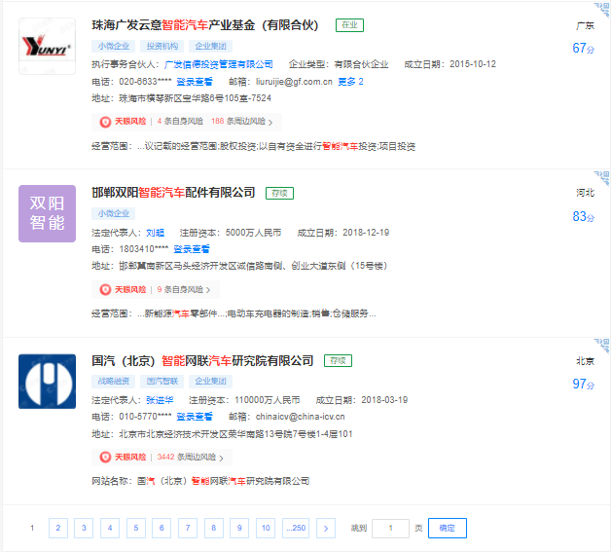Click the 河北 region label

(x=586, y=193)
